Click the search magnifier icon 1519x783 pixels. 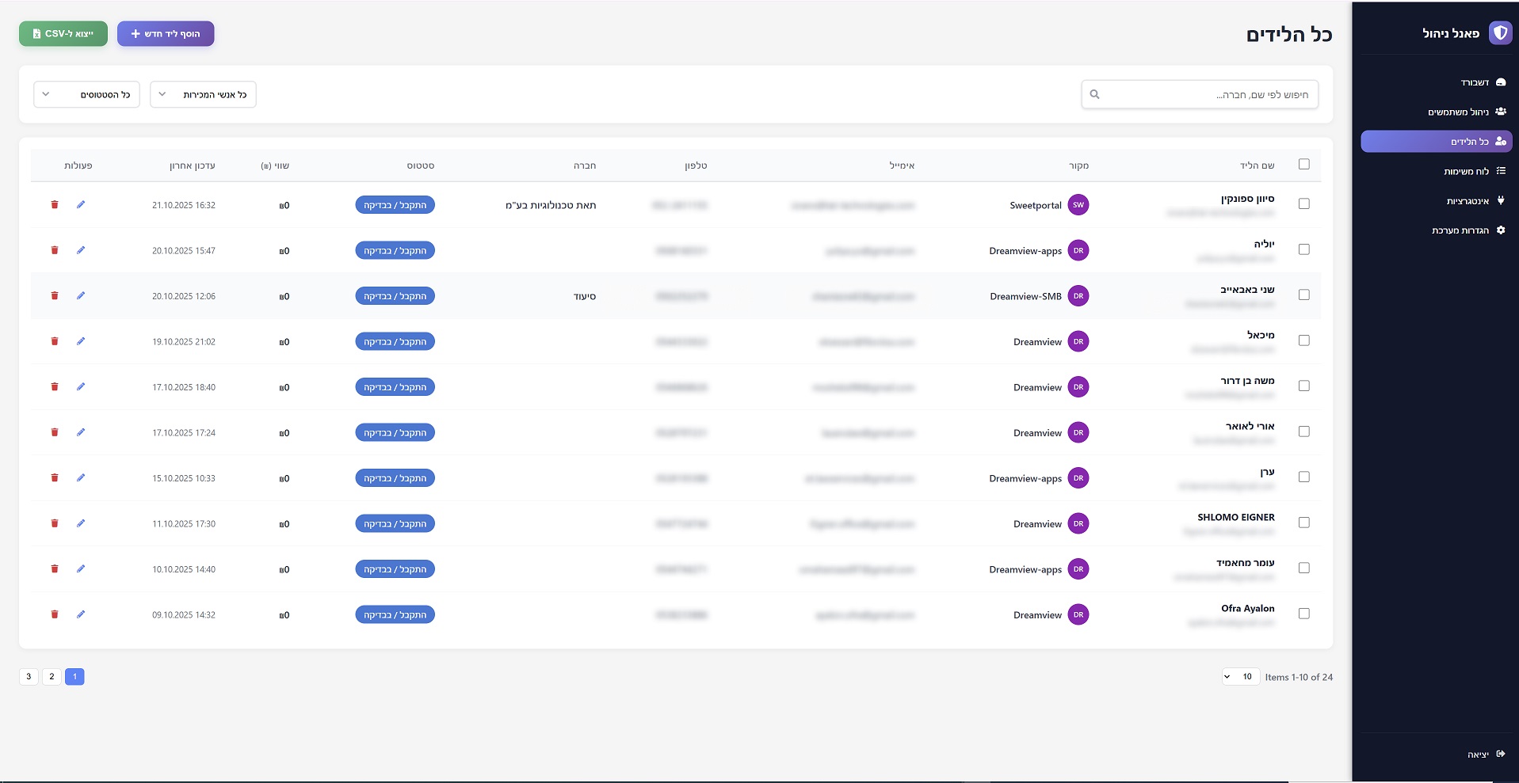coord(1094,94)
